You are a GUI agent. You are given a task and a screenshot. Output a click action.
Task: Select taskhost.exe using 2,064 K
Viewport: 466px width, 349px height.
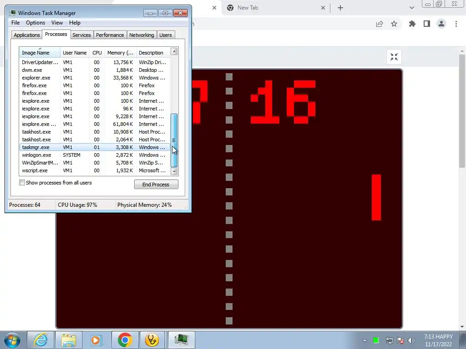(x=95, y=140)
